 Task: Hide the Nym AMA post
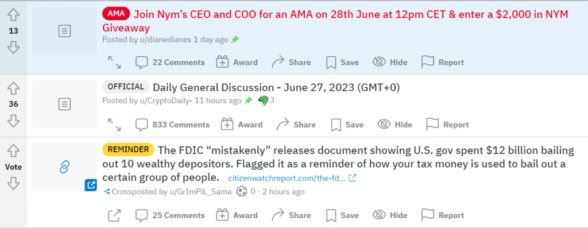pos(390,62)
